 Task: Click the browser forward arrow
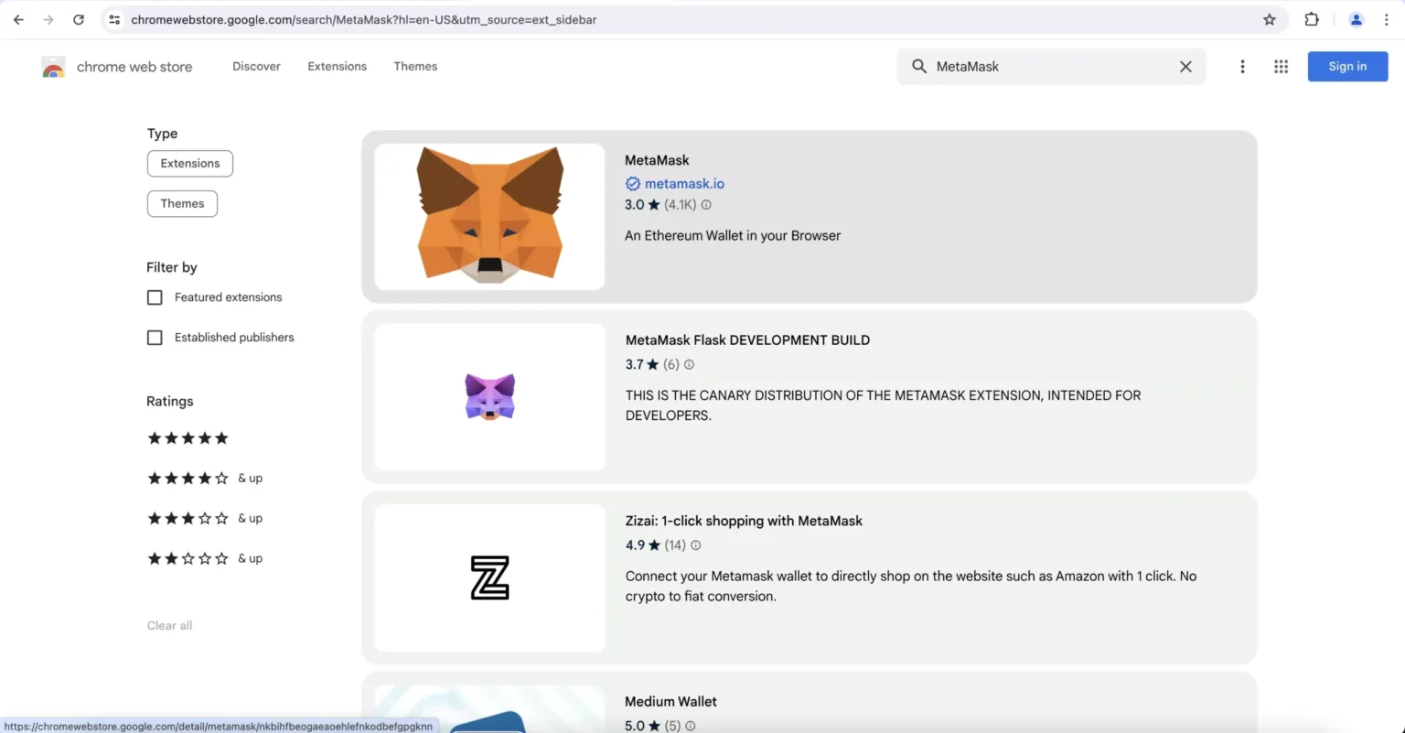pyautogui.click(x=48, y=19)
